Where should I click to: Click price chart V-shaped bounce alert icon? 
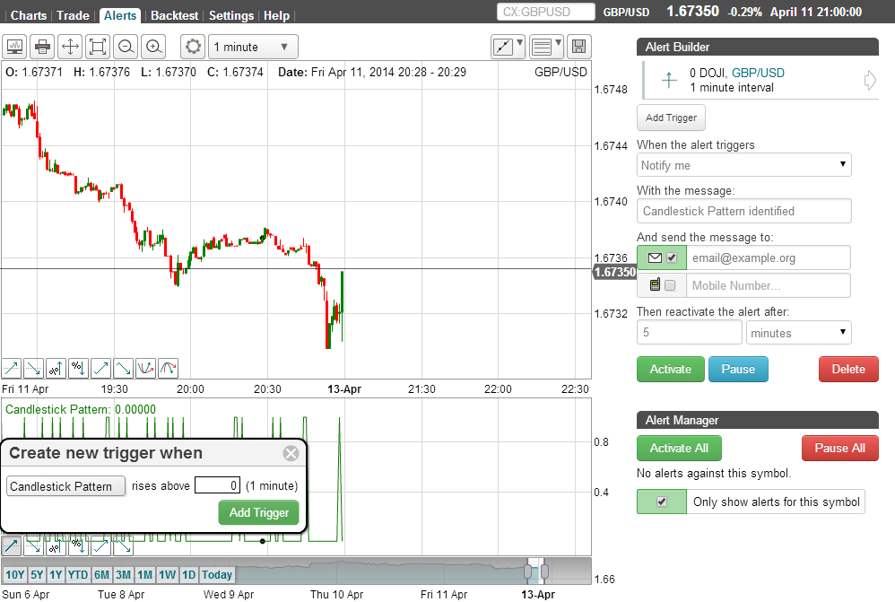point(145,369)
